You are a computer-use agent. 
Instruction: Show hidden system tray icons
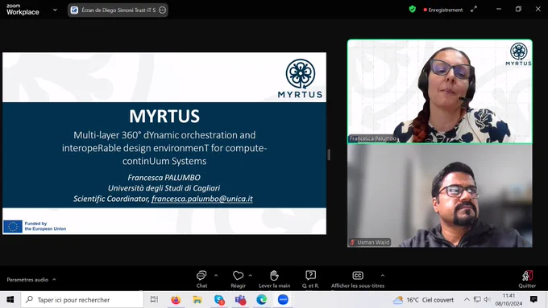coord(467,299)
